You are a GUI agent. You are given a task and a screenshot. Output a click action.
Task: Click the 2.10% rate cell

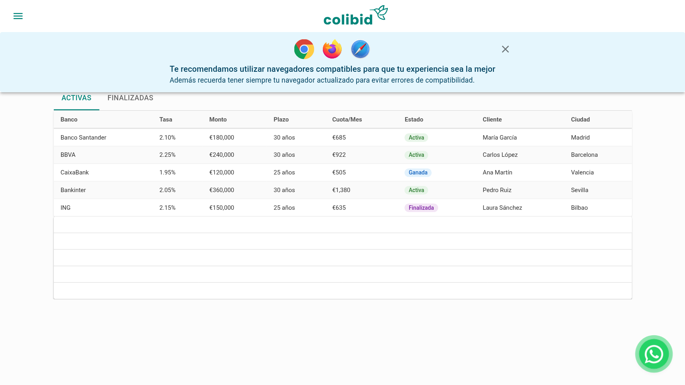167,138
